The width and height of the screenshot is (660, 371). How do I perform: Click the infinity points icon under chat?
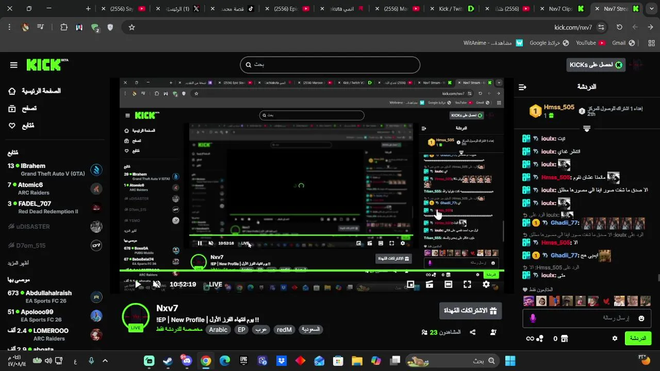(534, 339)
